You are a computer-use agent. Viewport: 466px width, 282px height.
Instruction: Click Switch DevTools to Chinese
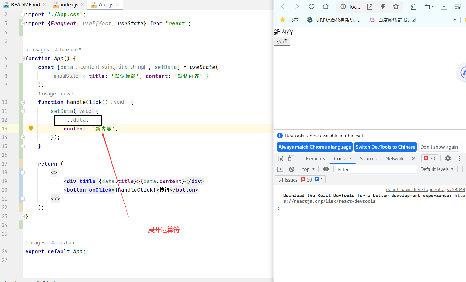click(386, 147)
